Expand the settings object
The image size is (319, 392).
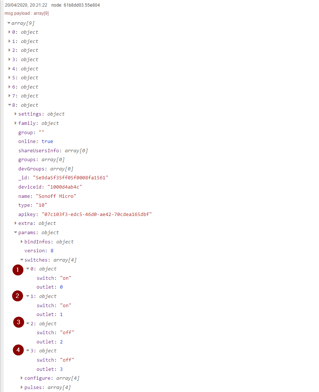click(x=16, y=114)
